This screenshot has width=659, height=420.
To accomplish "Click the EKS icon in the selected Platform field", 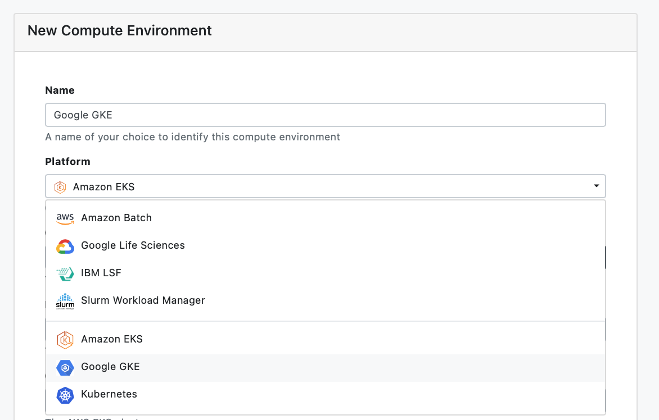I will 60,187.
